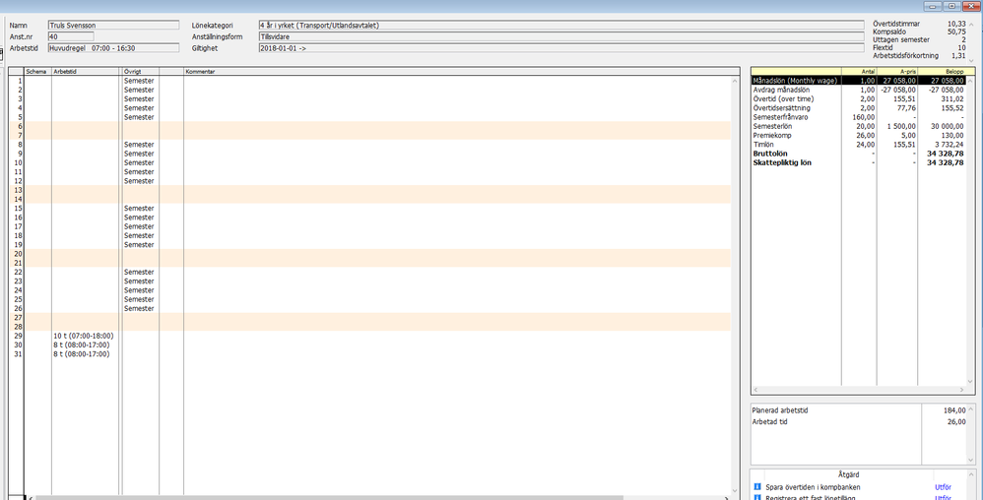The width and height of the screenshot is (983, 500).
Task: Select the Timlön row
Action: pyautogui.click(x=858, y=145)
